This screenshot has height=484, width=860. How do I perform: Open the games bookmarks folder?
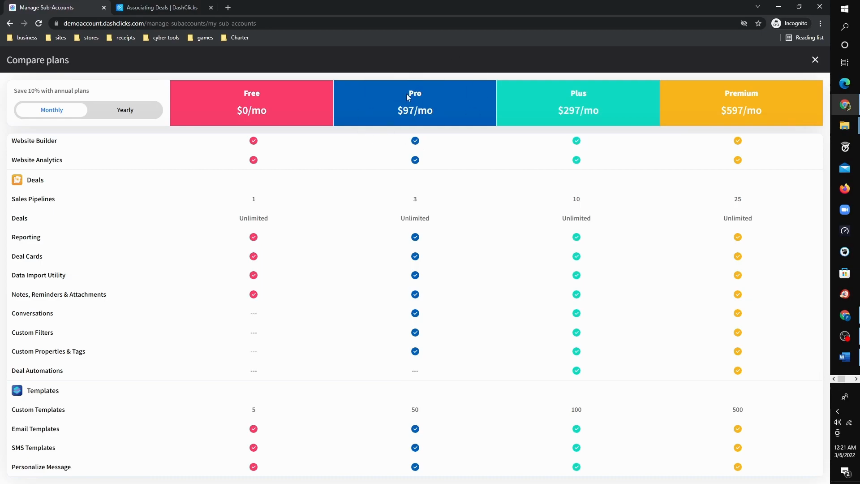click(x=200, y=38)
